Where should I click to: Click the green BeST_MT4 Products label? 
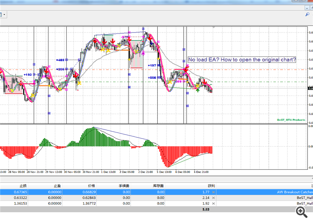(x=291, y=120)
